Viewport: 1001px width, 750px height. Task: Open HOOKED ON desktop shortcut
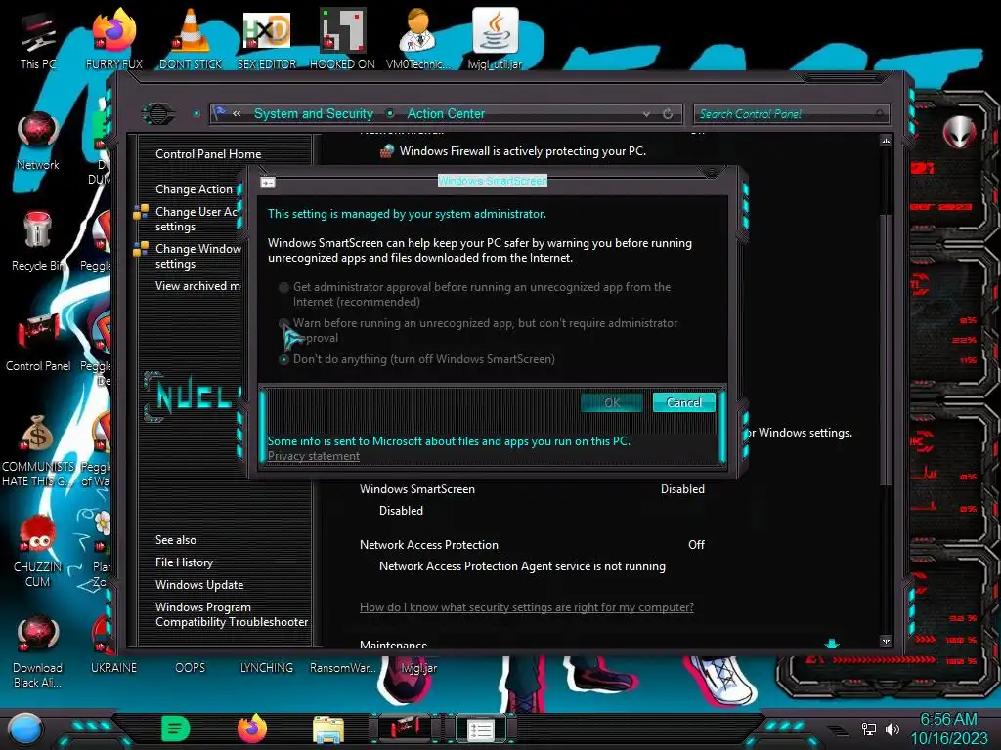click(x=342, y=40)
